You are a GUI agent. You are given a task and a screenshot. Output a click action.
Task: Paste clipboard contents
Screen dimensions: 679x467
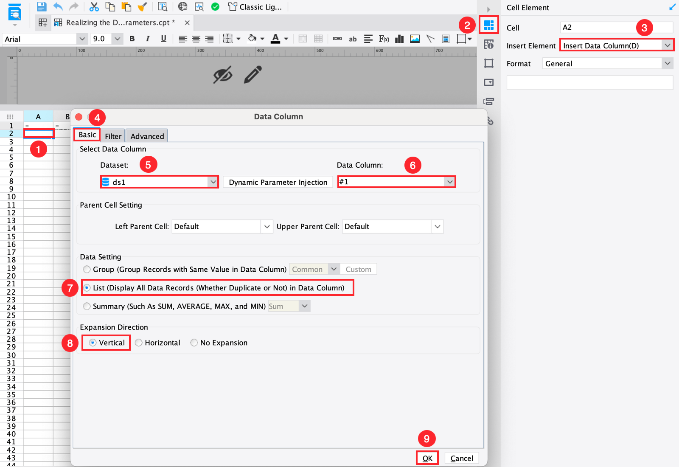[126, 6]
